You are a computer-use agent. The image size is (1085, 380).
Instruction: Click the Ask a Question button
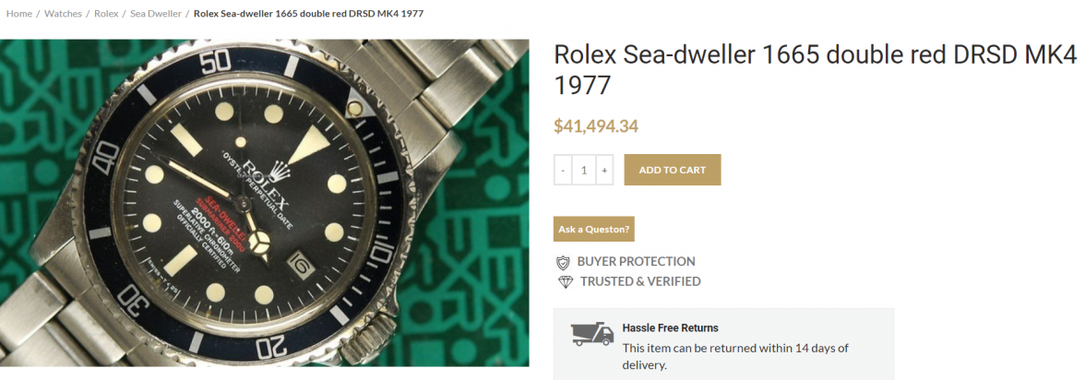click(x=593, y=229)
